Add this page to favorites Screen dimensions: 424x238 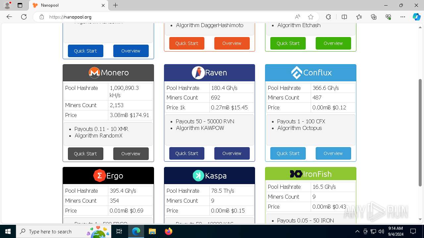click(311, 17)
